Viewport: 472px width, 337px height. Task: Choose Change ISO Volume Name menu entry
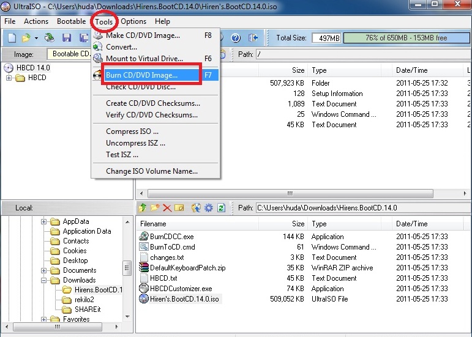tap(155, 171)
